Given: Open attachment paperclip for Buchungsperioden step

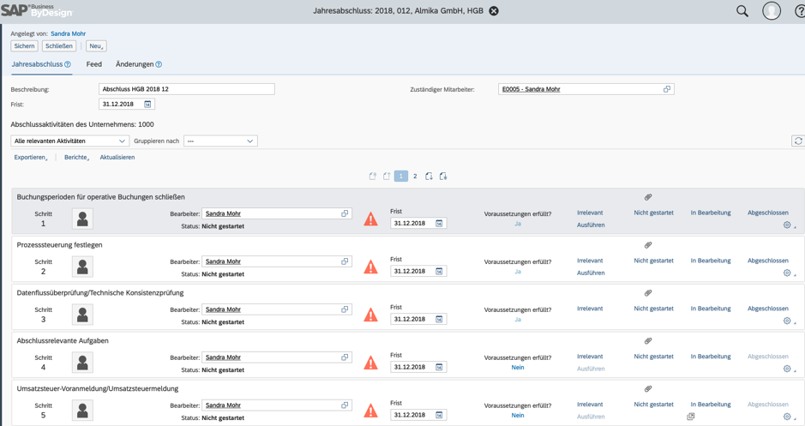Looking at the screenshot, I should click(x=648, y=197).
